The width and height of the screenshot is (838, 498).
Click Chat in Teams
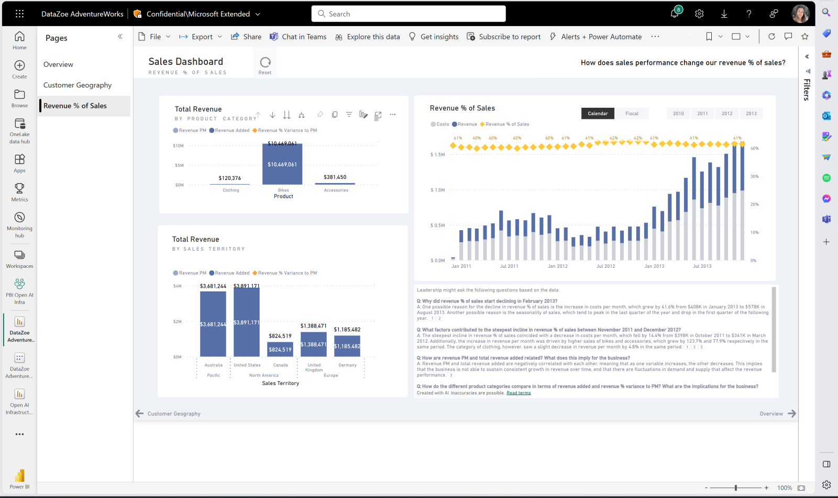[x=298, y=37]
